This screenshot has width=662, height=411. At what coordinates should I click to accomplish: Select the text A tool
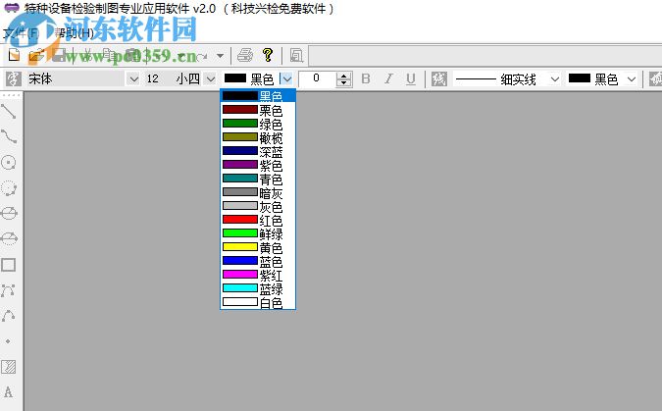[x=9, y=392]
